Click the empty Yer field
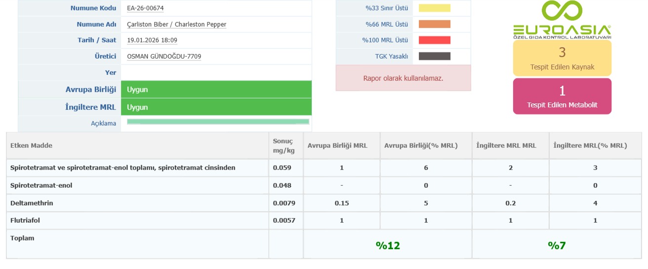Screen dimensions: 648x269 [x=216, y=72]
